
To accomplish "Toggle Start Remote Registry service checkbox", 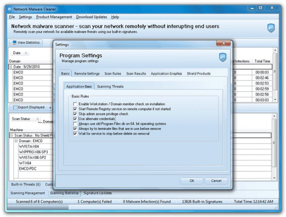I will (75, 109).
